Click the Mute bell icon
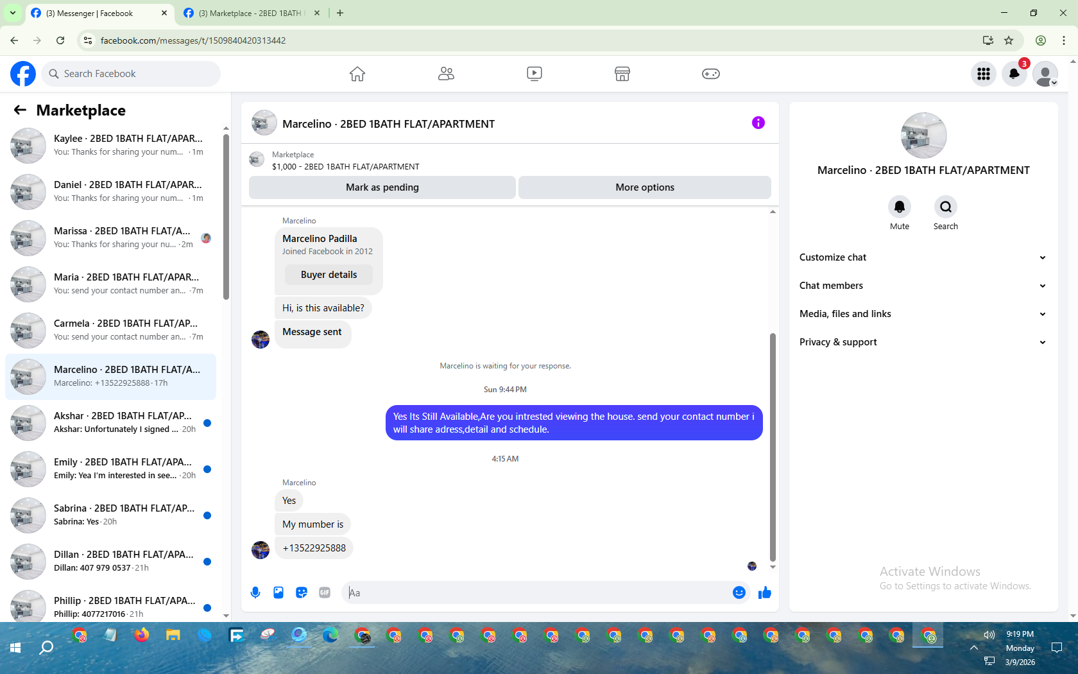Viewport: 1078px width, 674px height. click(x=900, y=207)
